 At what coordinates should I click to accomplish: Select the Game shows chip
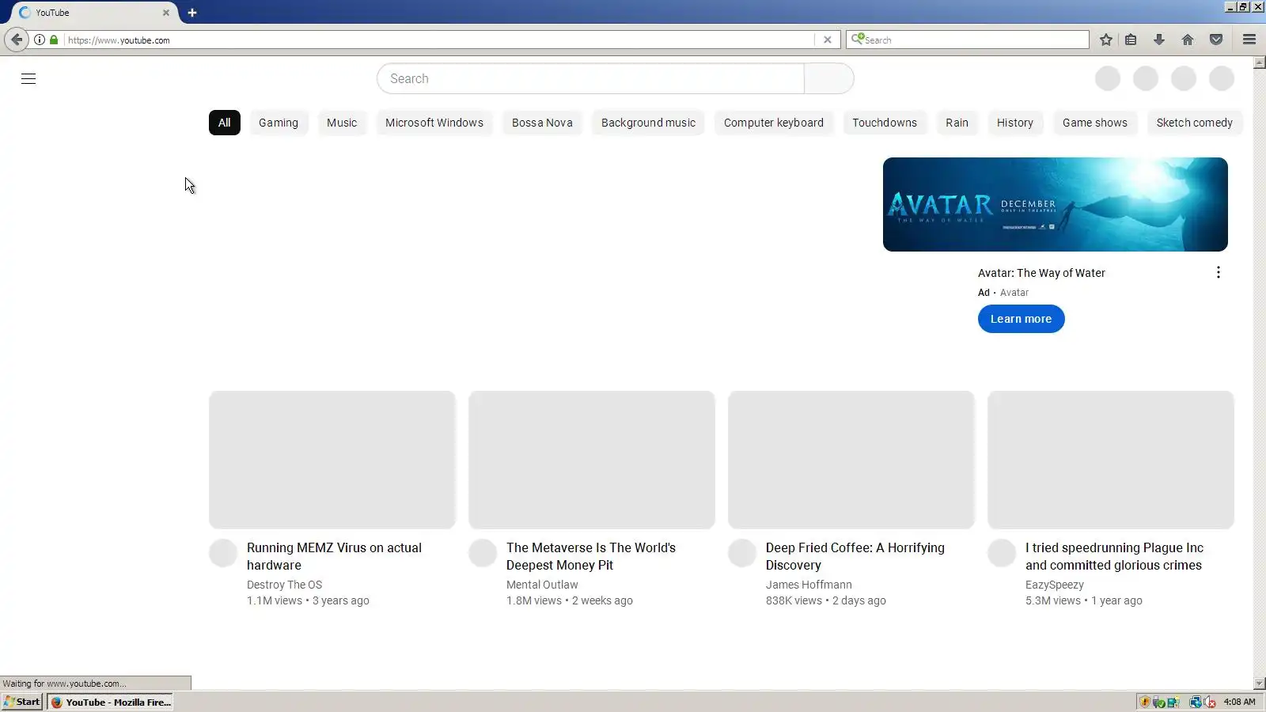(1095, 123)
